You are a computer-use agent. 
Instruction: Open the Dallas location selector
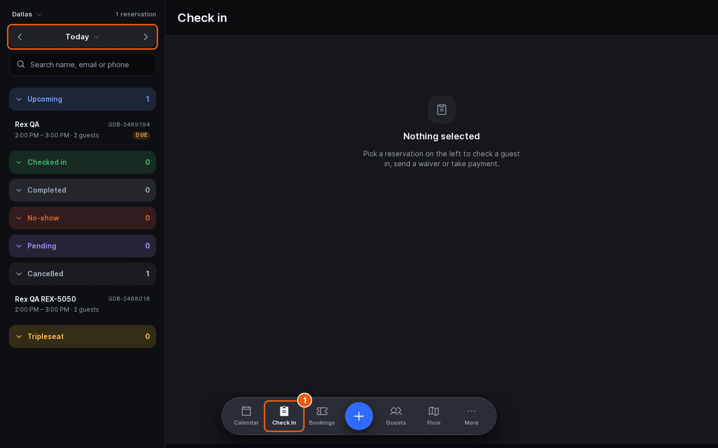coord(27,14)
